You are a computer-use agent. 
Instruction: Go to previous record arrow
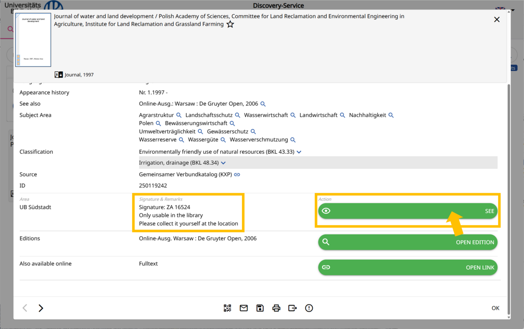point(25,308)
